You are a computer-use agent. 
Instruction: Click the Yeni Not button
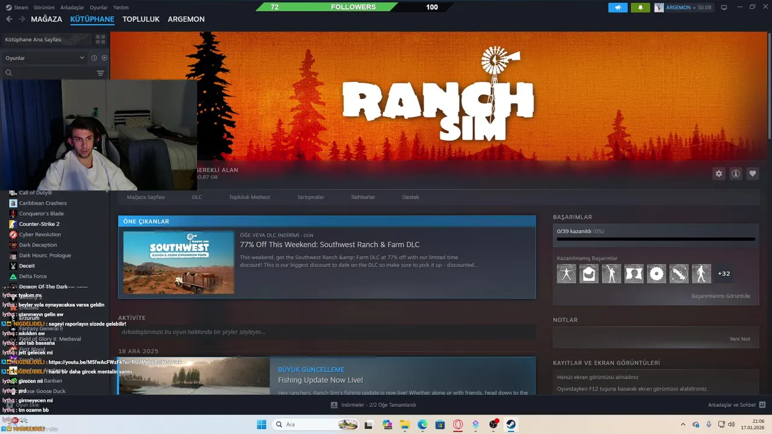(739, 339)
